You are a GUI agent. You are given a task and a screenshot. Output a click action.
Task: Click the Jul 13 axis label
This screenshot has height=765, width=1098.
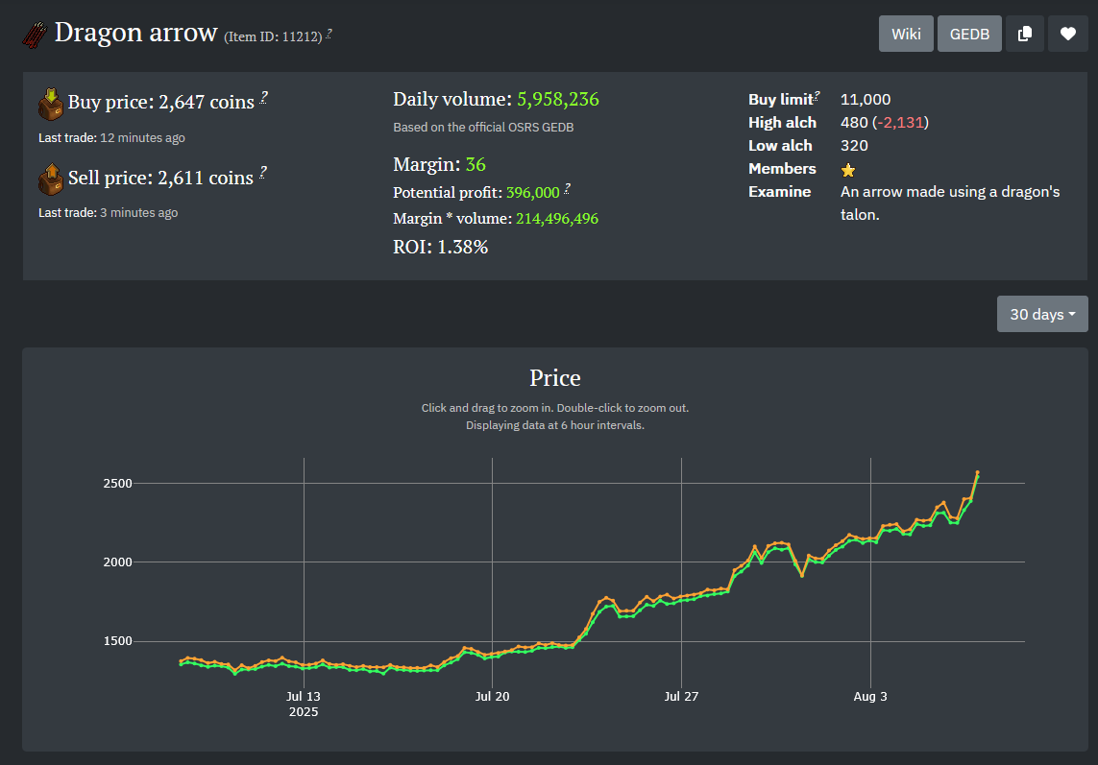[x=304, y=697]
